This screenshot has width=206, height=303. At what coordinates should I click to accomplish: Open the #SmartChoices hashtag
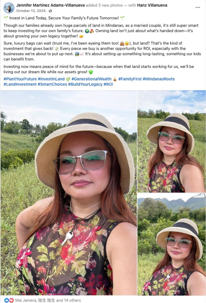52,84
